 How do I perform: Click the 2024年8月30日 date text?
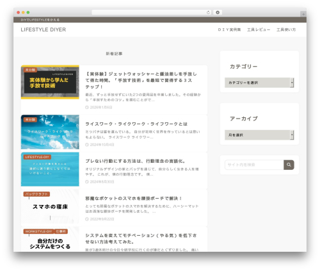(x=102, y=182)
